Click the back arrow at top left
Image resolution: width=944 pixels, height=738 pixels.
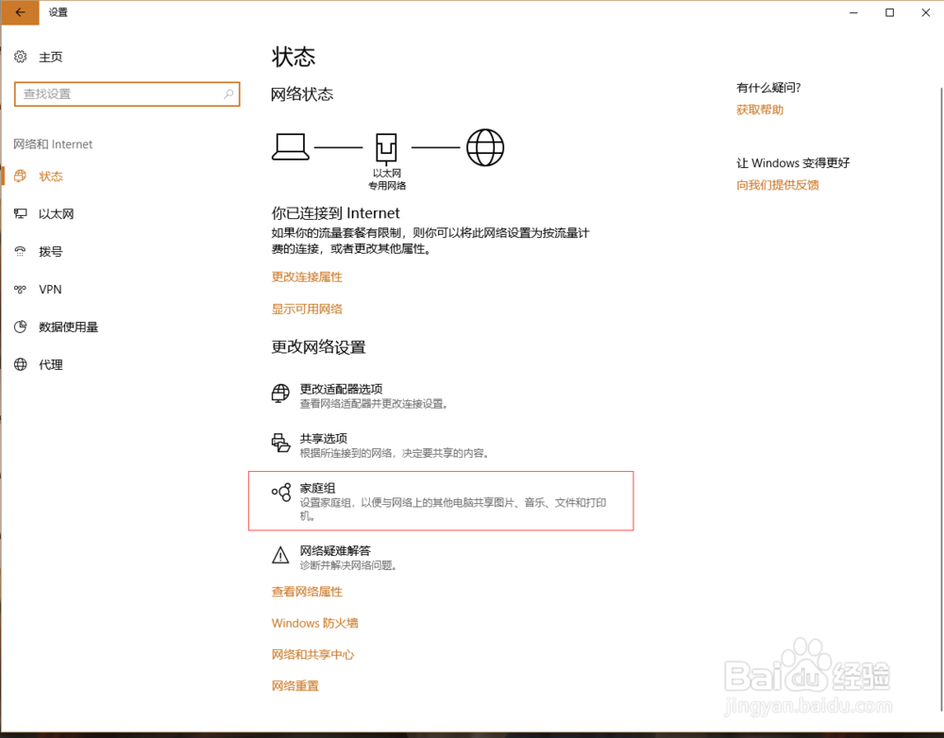(x=19, y=12)
